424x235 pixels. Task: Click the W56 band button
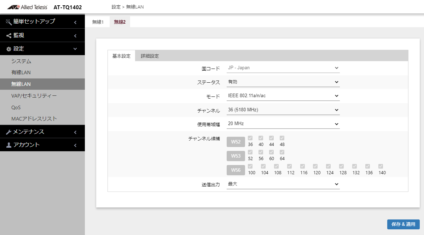(236, 170)
